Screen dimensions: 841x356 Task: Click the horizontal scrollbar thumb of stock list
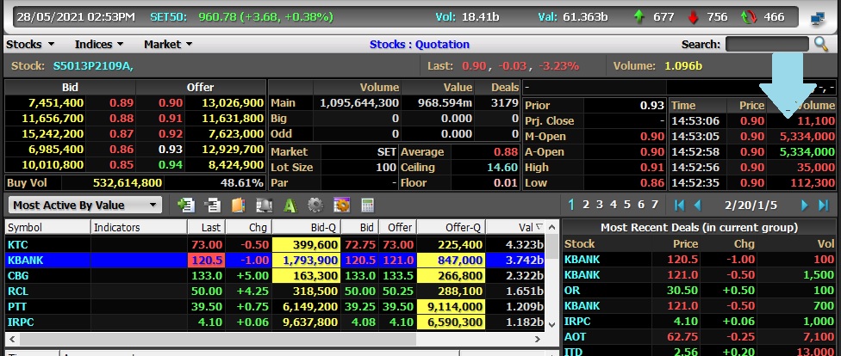218,339
